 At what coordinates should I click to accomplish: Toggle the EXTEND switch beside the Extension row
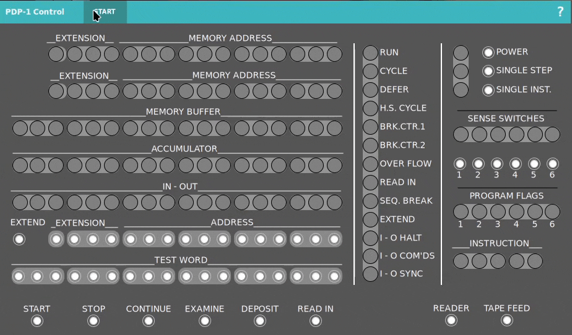point(19,239)
